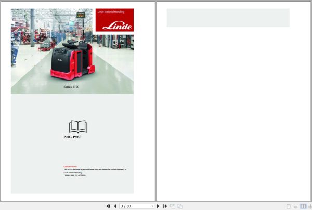Click the previous view icon
The width and height of the screenshot is (312, 210).
click(x=173, y=206)
